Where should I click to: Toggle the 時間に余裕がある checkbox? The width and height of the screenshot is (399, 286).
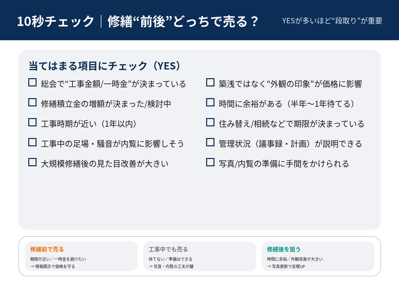point(210,102)
